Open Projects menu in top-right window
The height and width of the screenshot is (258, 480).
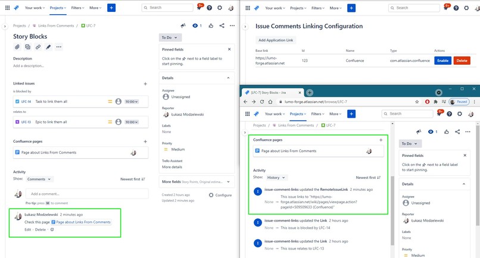pyautogui.click(x=298, y=8)
